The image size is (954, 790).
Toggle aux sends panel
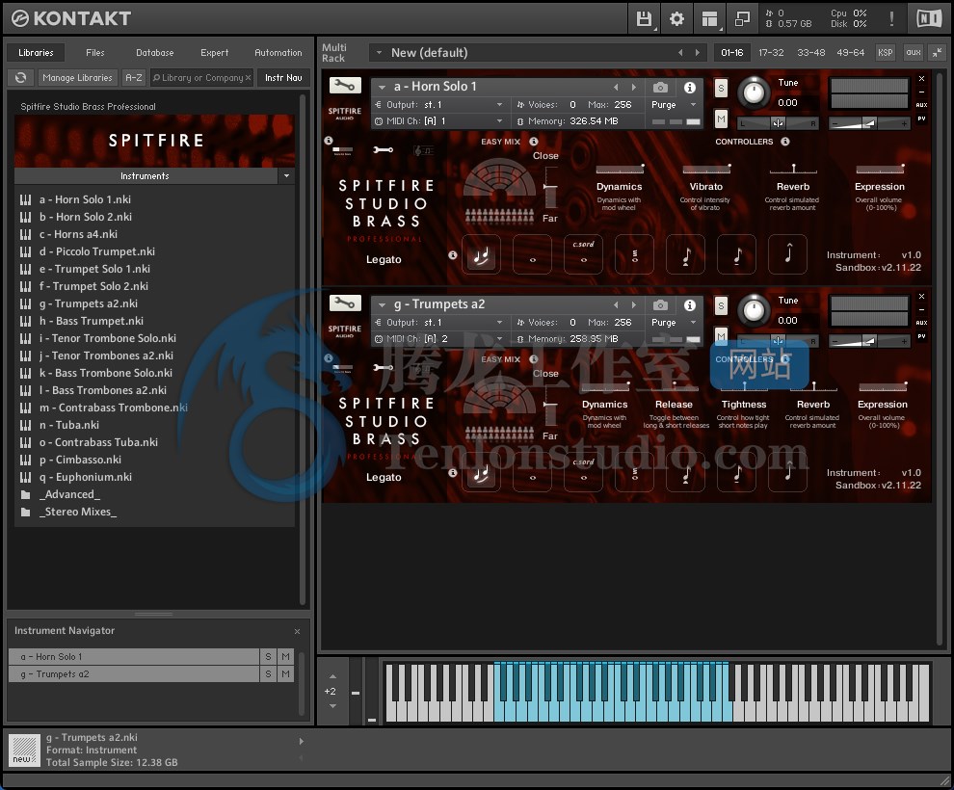tap(914, 53)
